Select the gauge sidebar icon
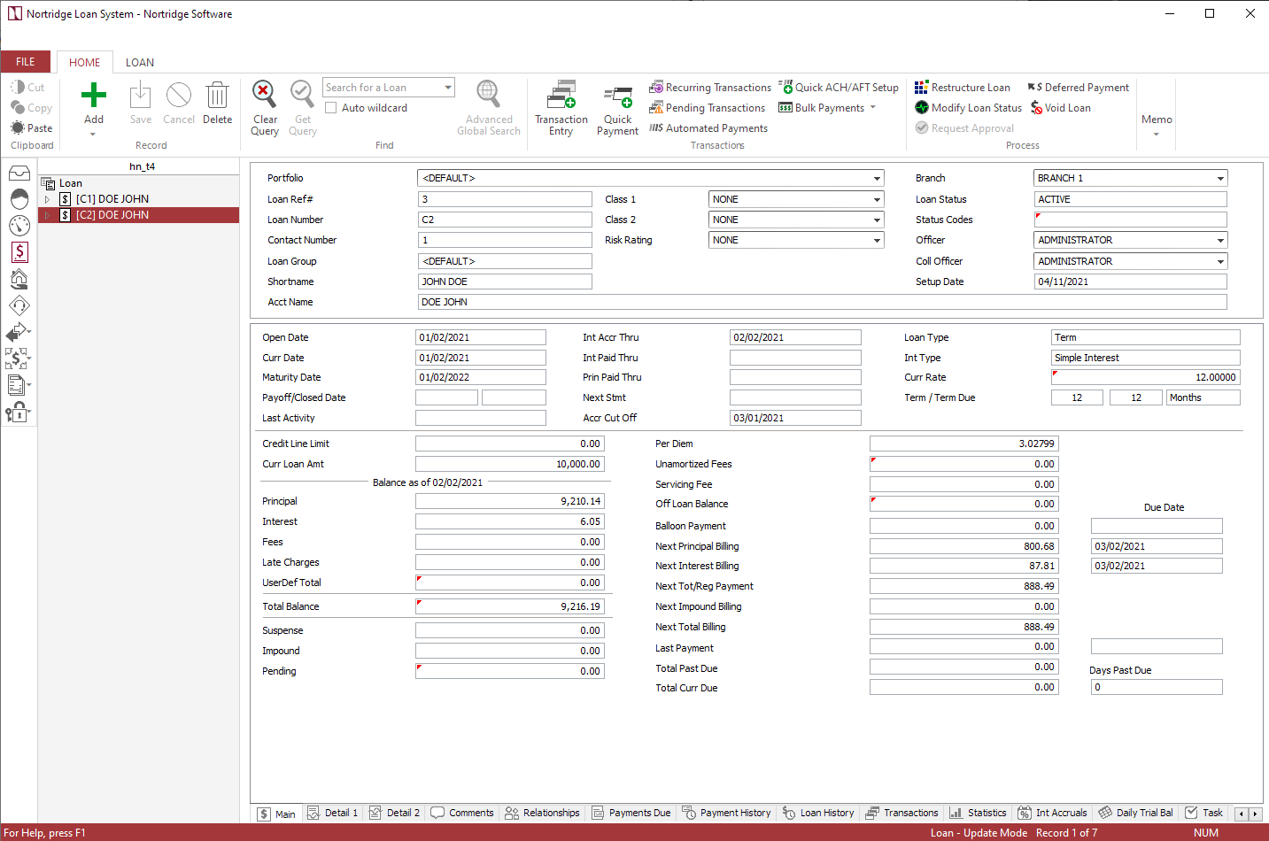 19,226
